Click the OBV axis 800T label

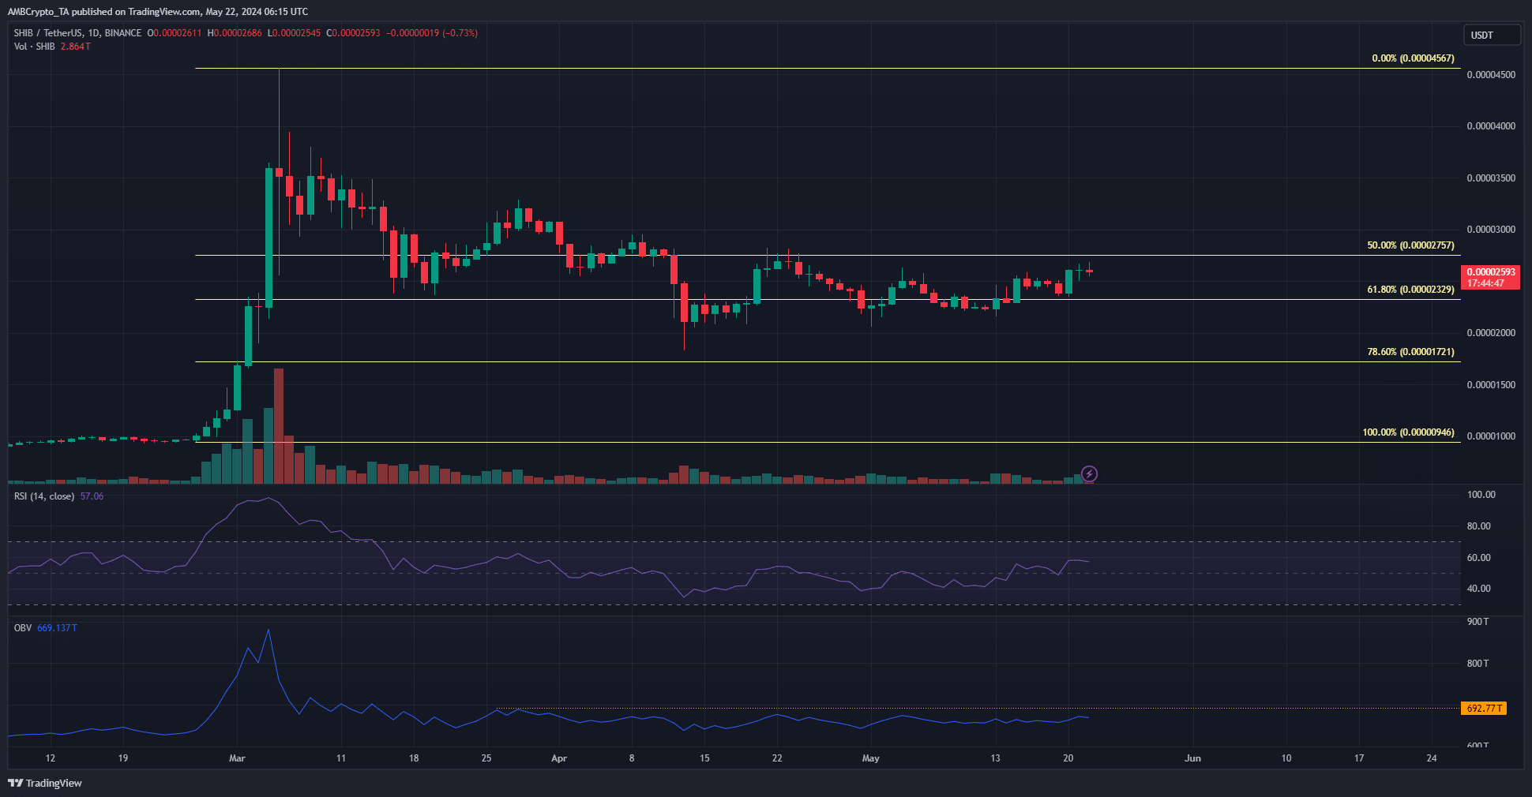[1478, 664]
